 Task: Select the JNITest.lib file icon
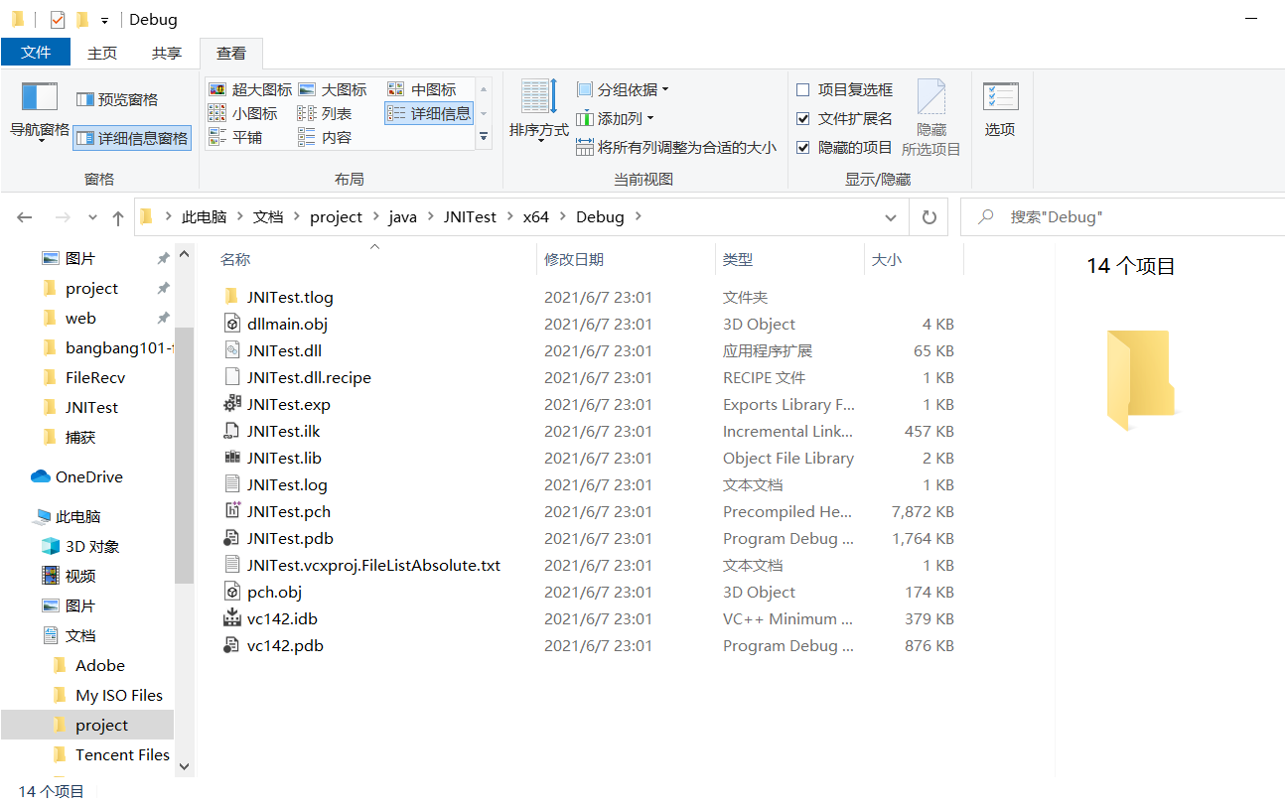[x=231, y=458]
